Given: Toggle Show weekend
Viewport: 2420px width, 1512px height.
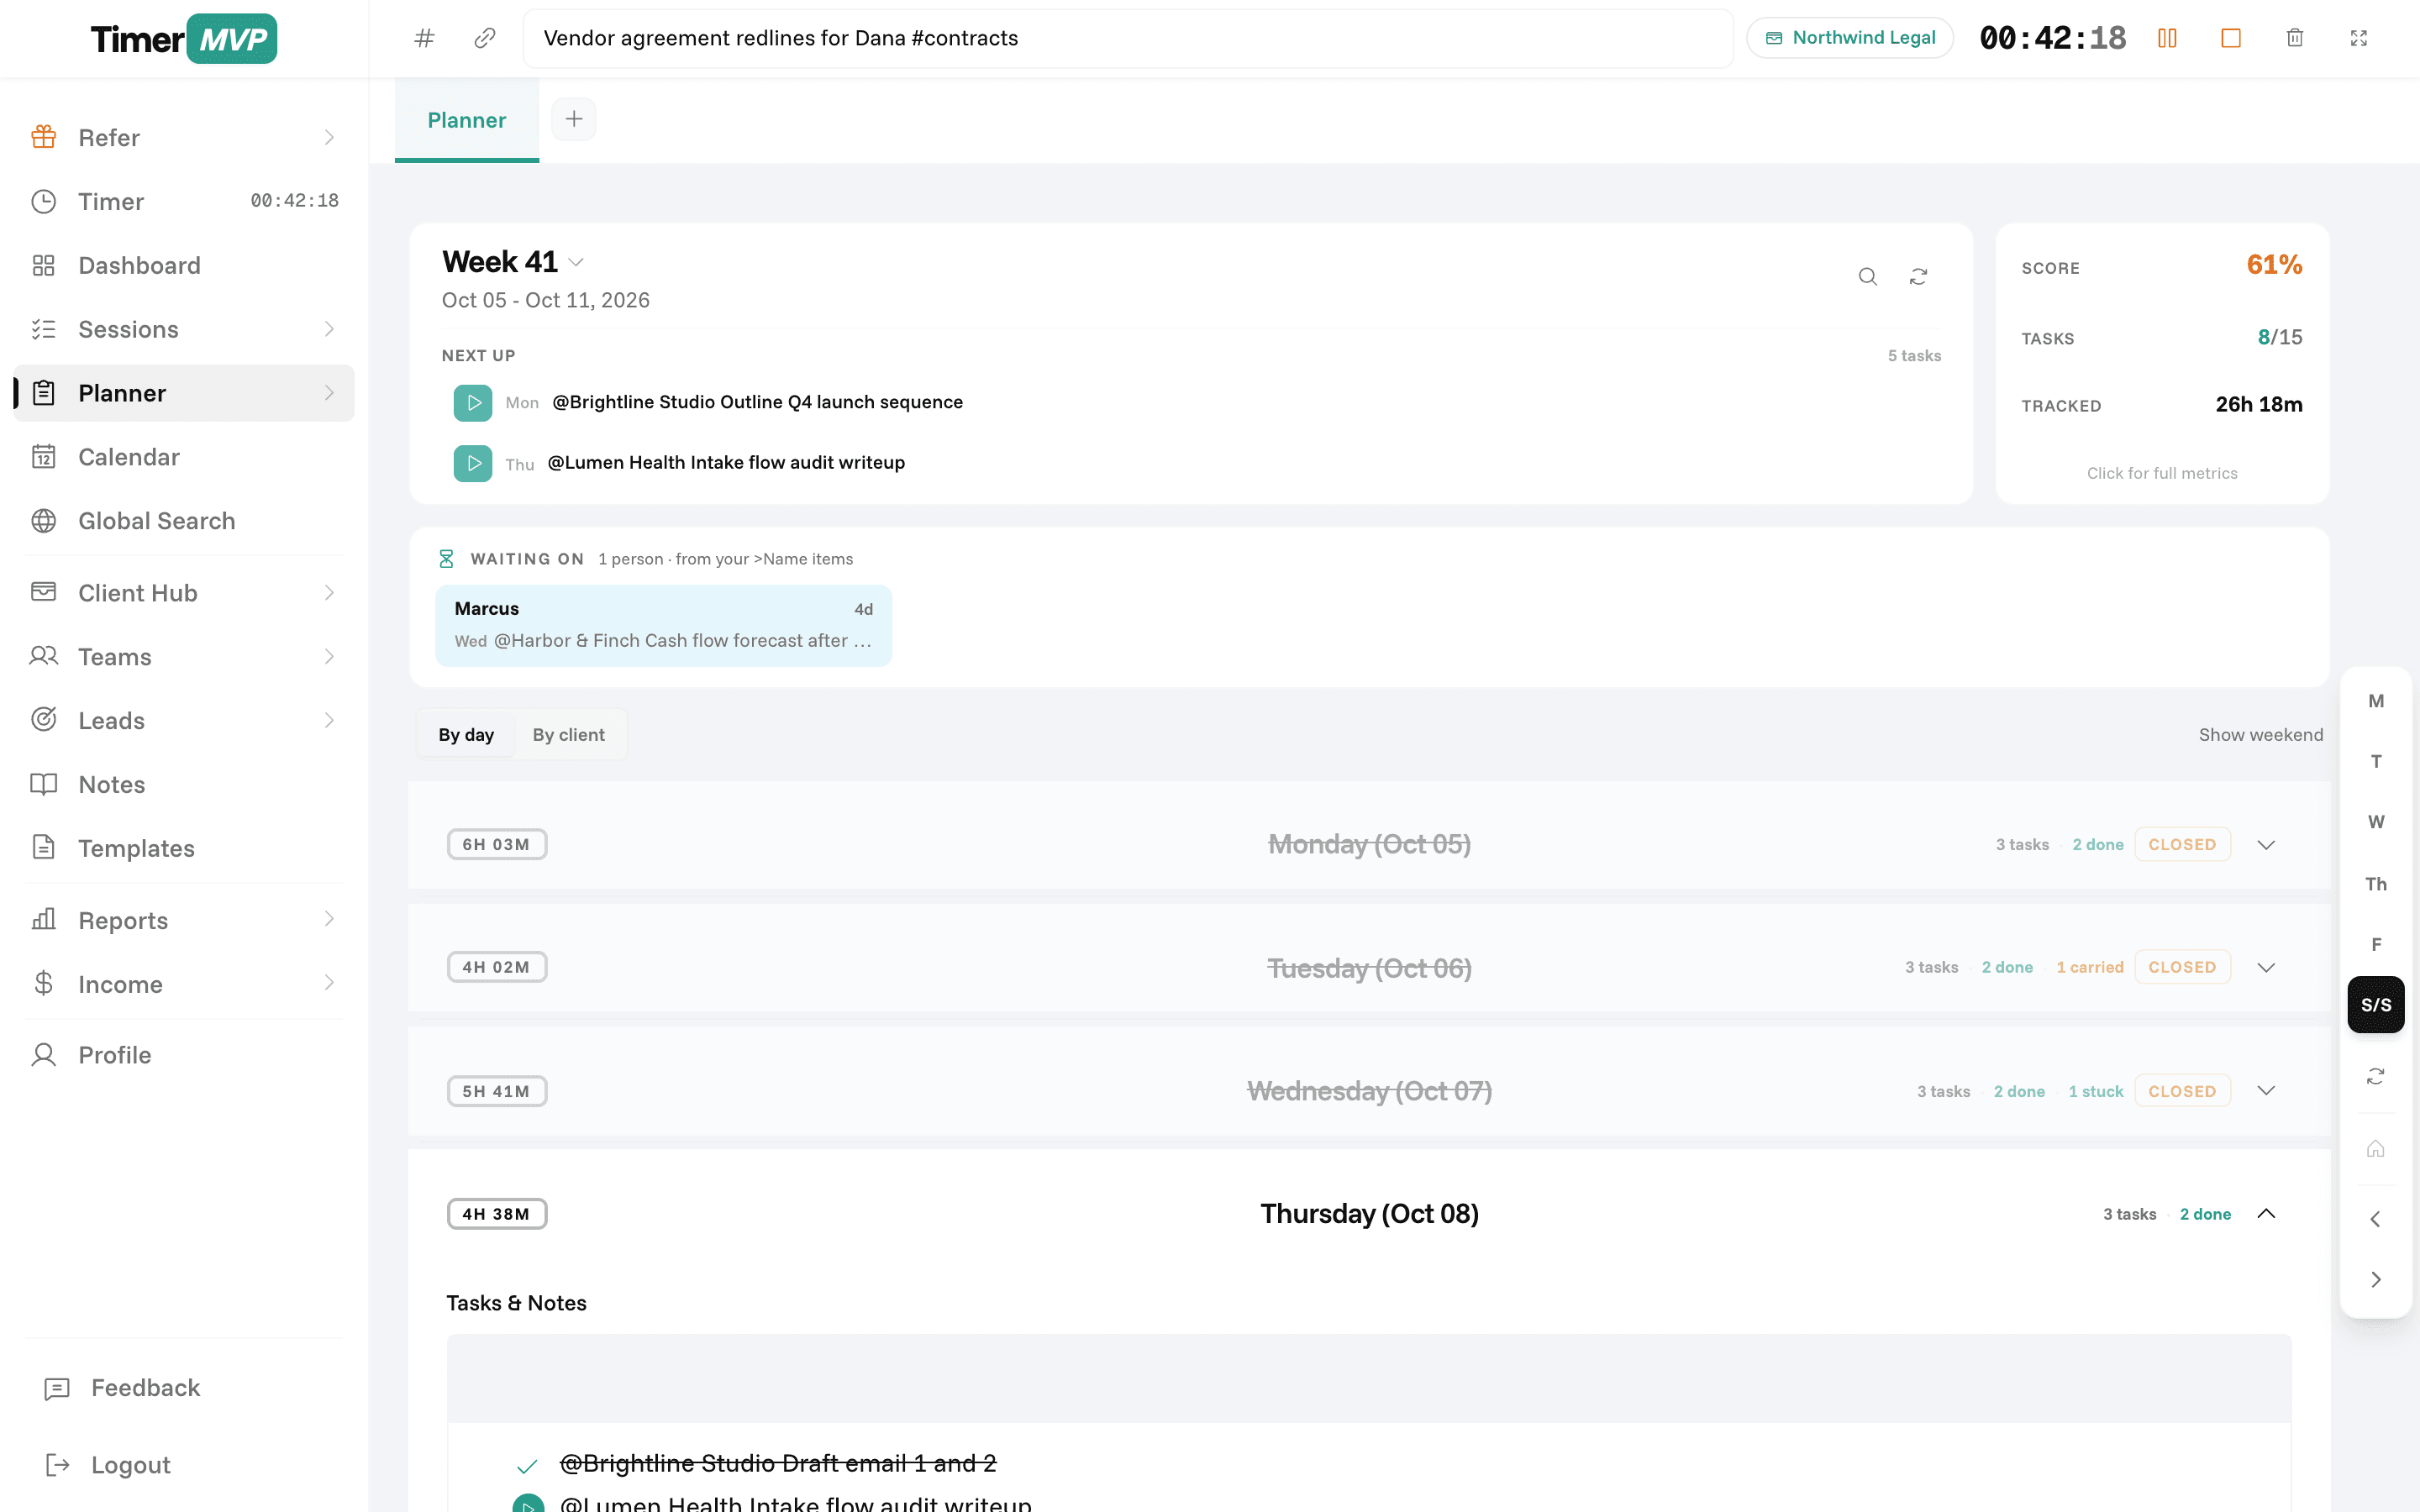Looking at the screenshot, I should click(x=2260, y=735).
